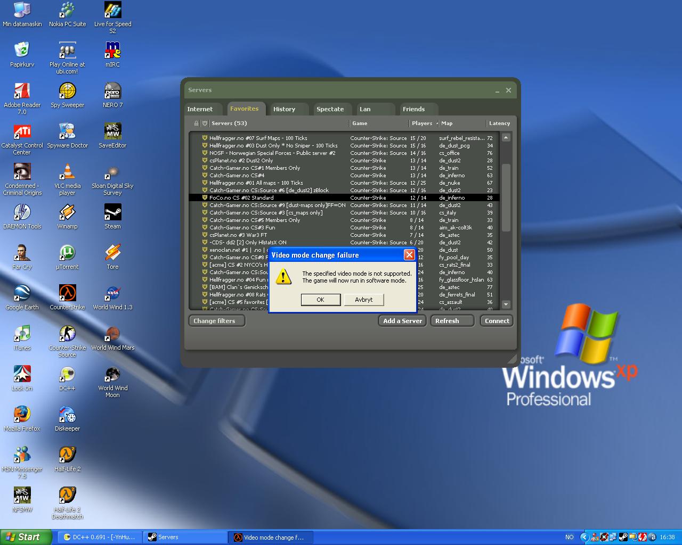Click OK in video mode dialog
The image size is (682, 545).
click(x=320, y=300)
